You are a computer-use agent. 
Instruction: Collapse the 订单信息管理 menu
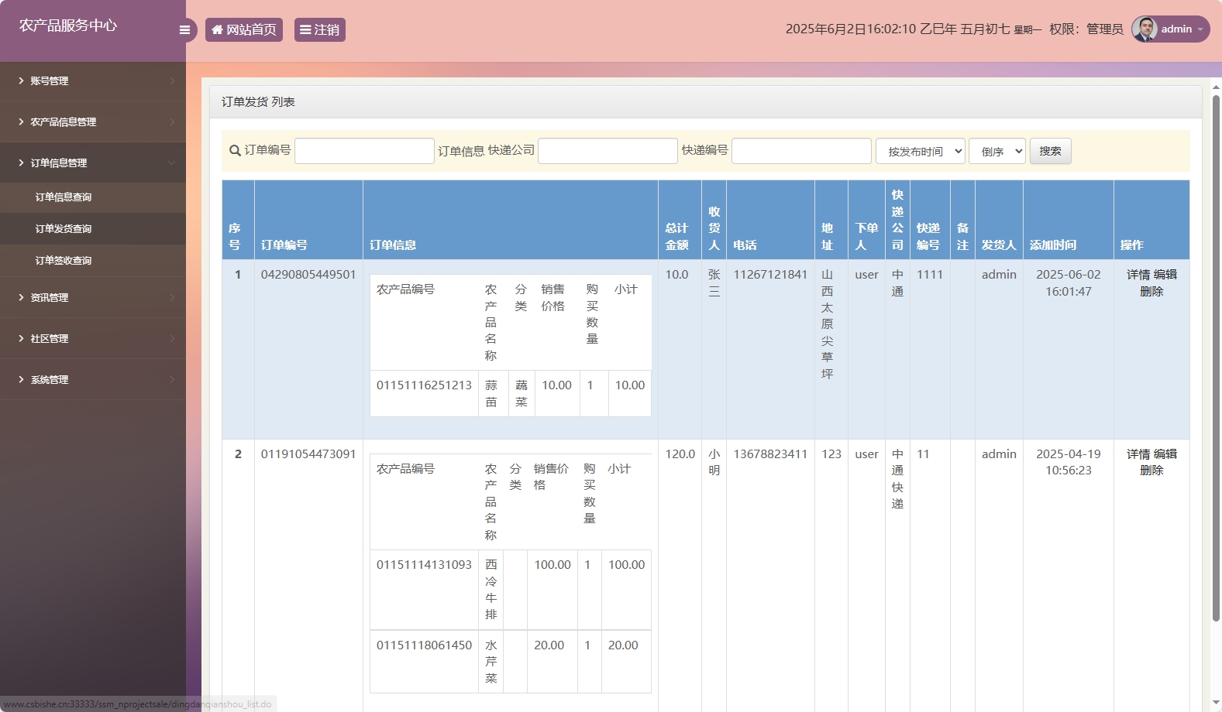tap(93, 163)
